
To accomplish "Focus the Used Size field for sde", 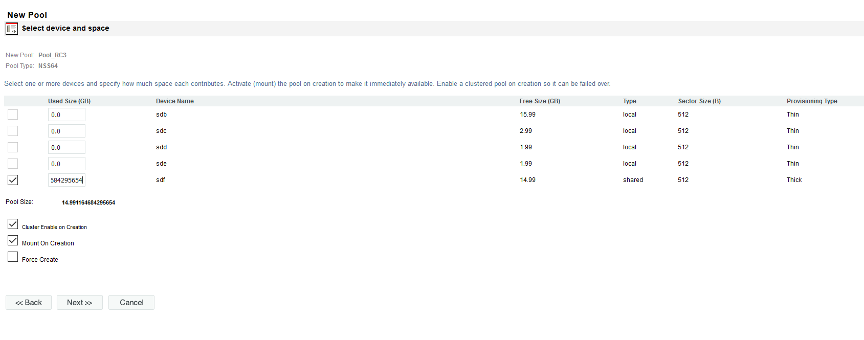I will (x=67, y=164).
